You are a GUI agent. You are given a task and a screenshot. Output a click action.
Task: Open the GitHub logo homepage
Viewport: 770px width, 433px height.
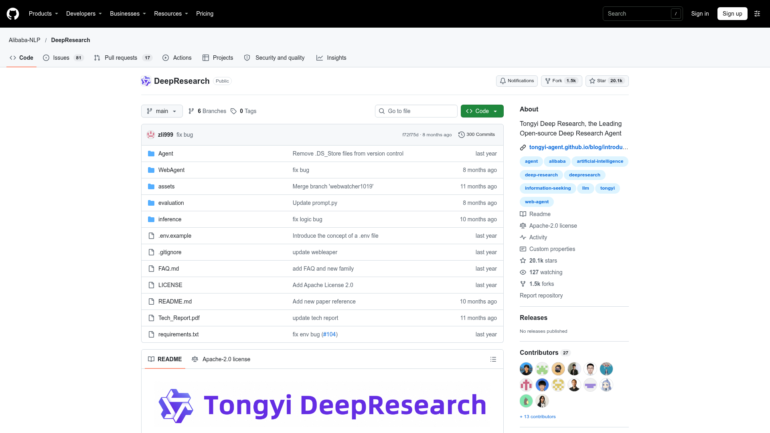click(13, 14)
